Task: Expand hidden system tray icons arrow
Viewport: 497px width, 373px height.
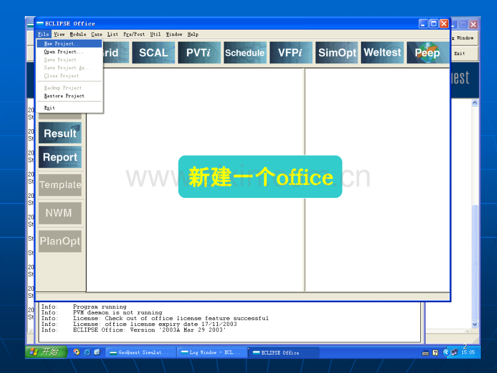Action: click(x=446, y=352)
